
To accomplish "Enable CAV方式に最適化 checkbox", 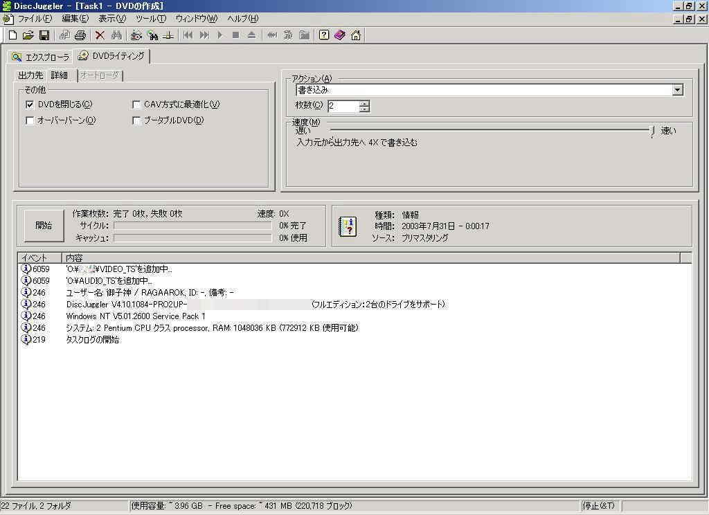I will 136,105.
